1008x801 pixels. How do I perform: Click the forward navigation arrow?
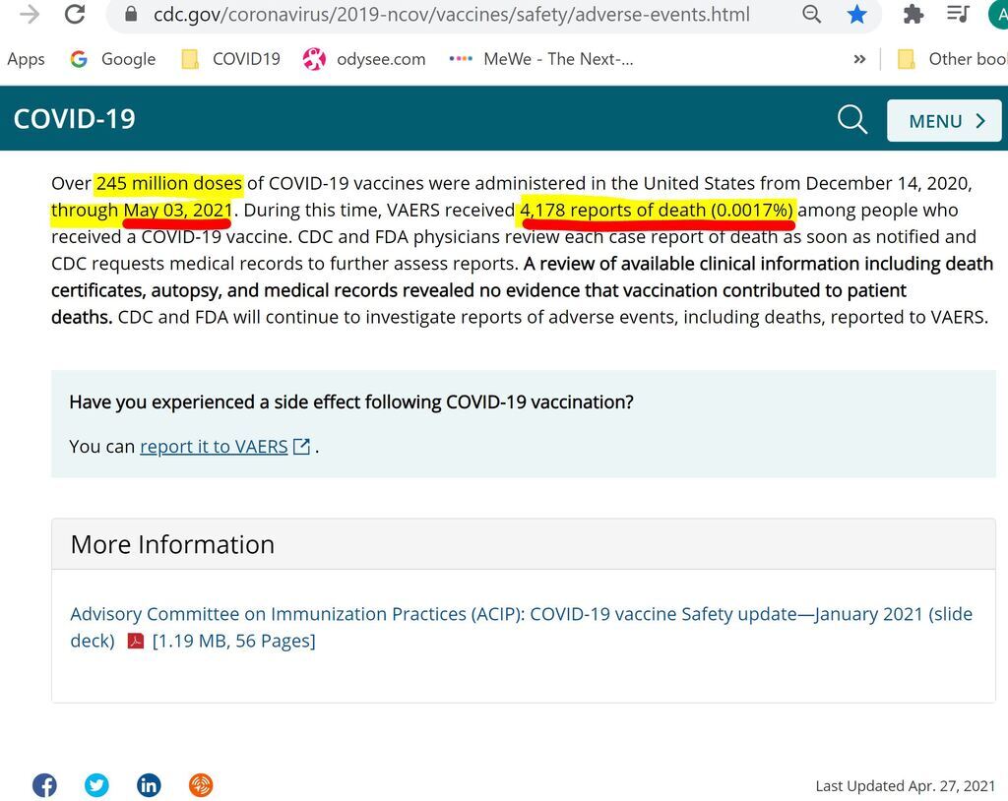(x=30, y=15)
